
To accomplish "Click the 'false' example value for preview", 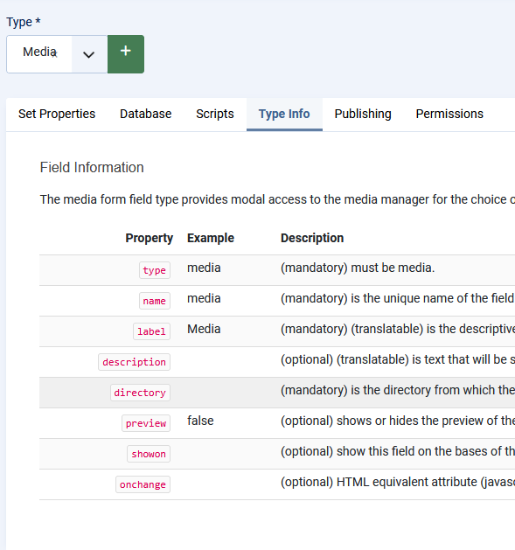I will tap(200, 421).
